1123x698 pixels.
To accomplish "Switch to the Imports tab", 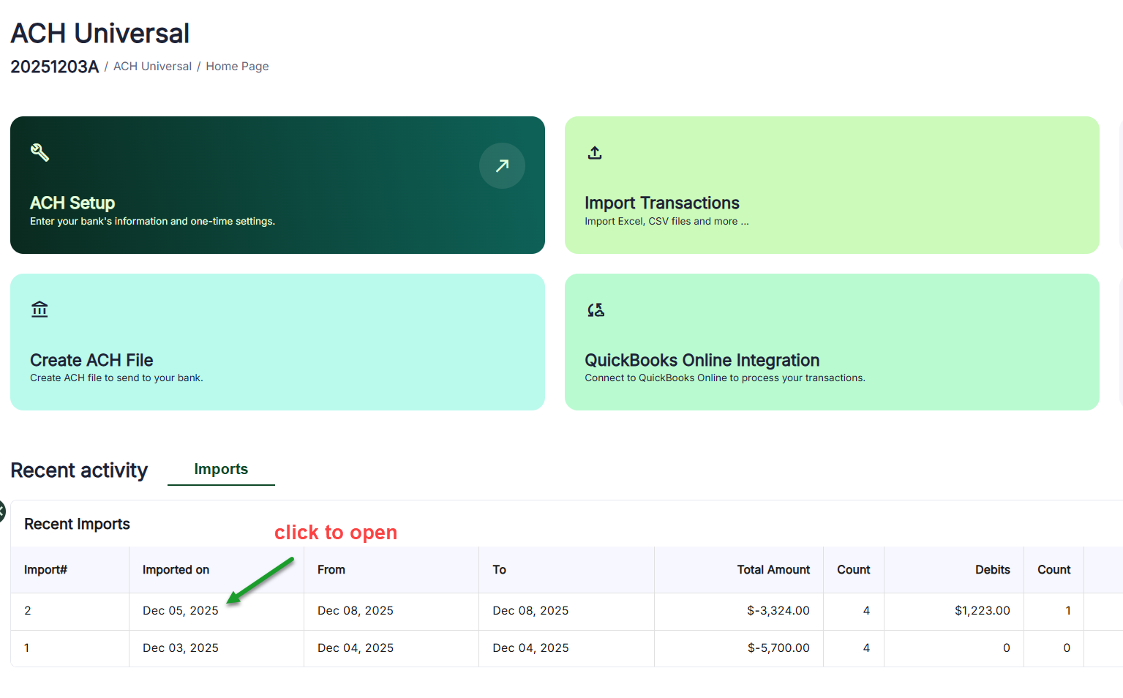I will click(221, 470).
